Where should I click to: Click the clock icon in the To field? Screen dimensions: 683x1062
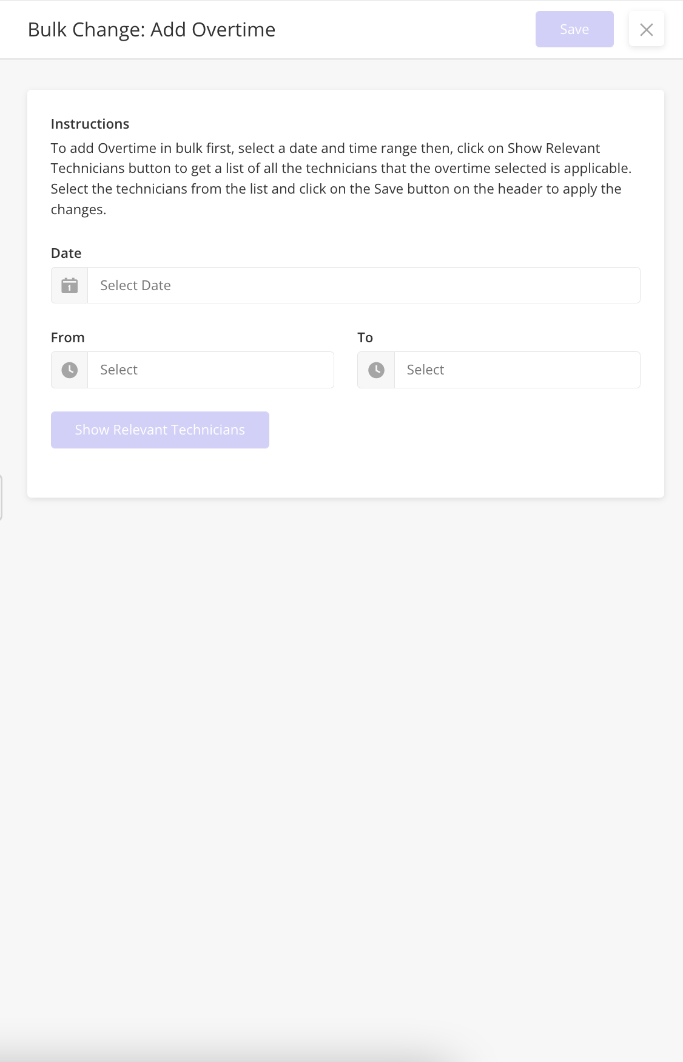(376, 370)
